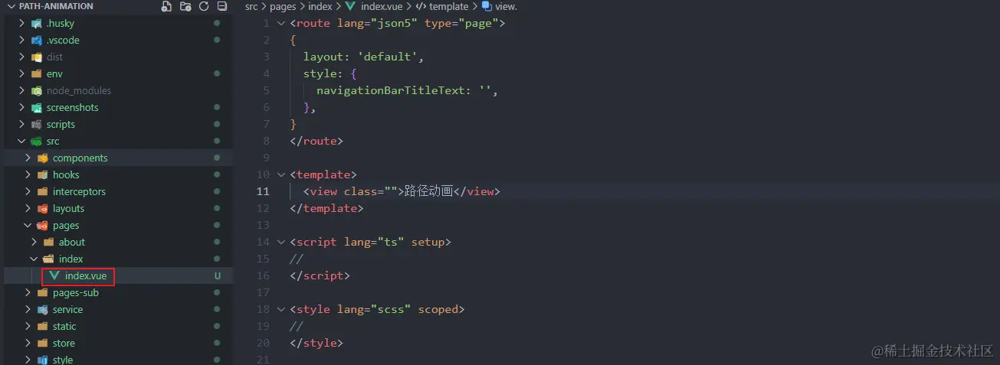Click the view breadcrumb segment

[506, 6]
